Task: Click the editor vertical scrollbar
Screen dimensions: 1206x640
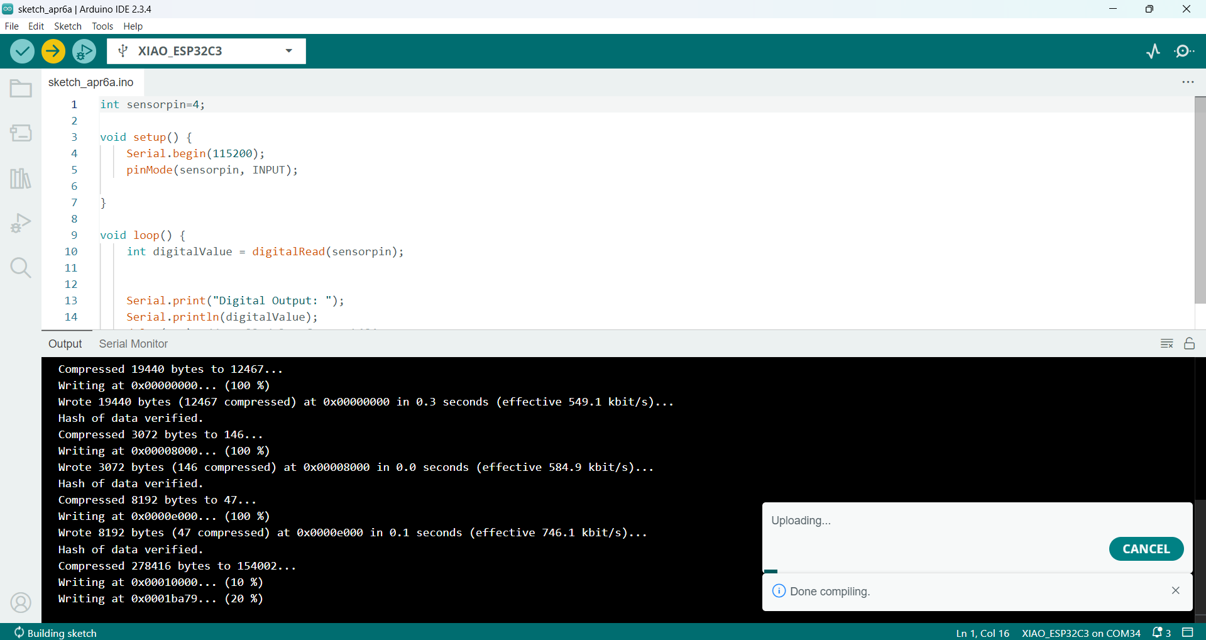Action: click(x=1200, y=200)
